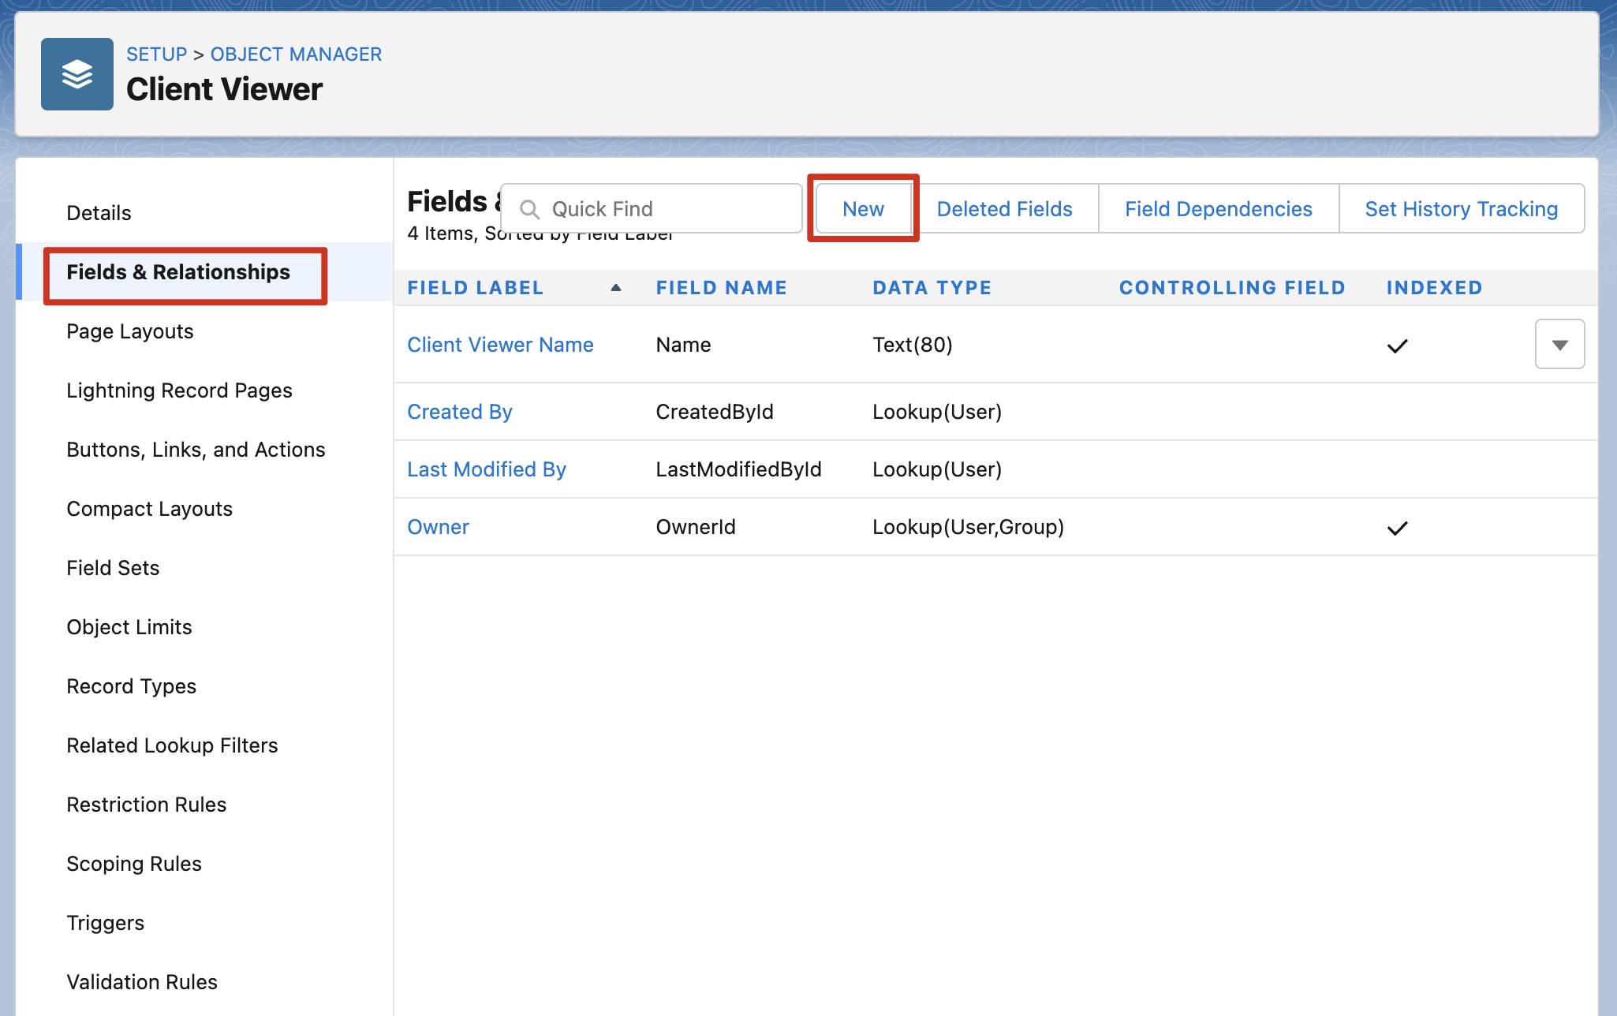Click Set History Tracking button

click(x=1462, y=208)
